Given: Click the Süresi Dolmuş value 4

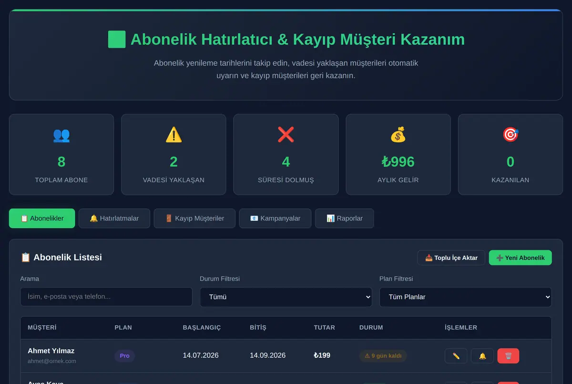Looking at the screenshot, I should click(x=286, y=162).
